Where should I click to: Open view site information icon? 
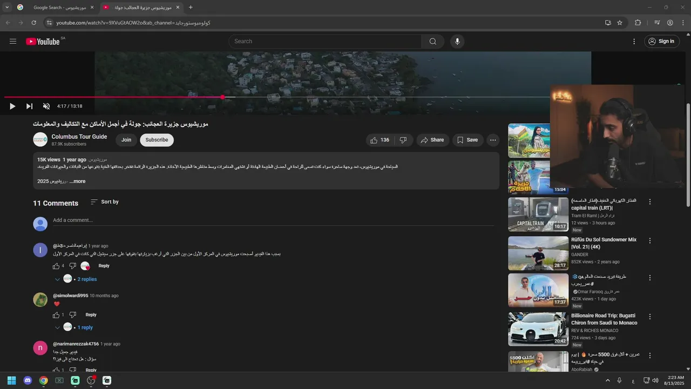(49, 23)
